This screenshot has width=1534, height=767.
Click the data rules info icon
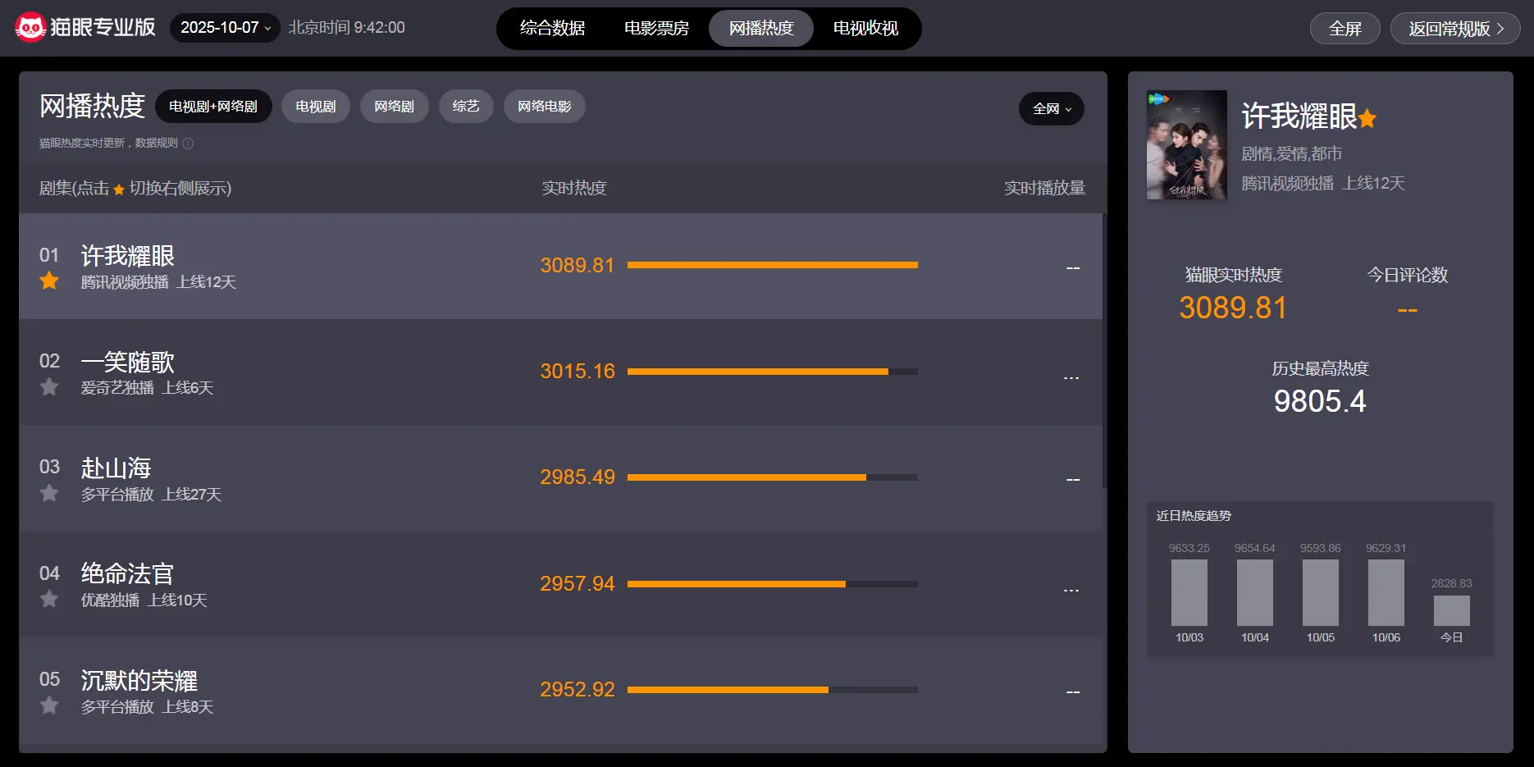[x=188, y=144]
